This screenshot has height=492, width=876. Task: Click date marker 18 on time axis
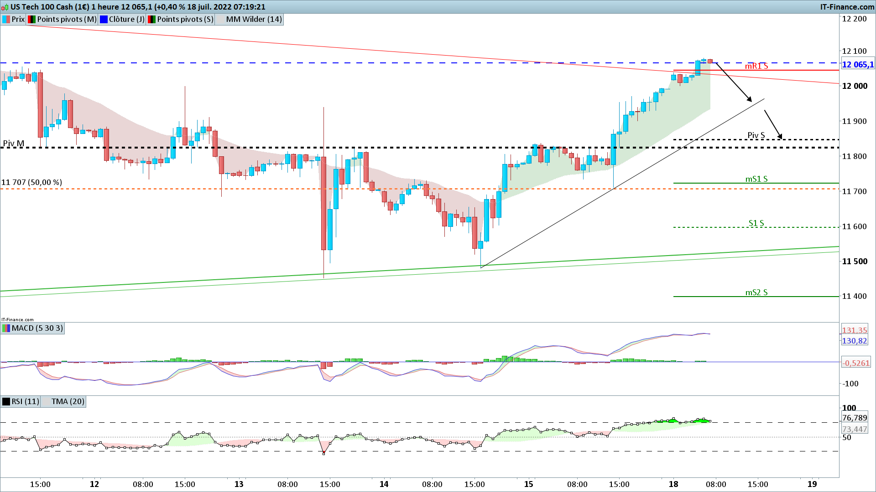click(673, 484)
